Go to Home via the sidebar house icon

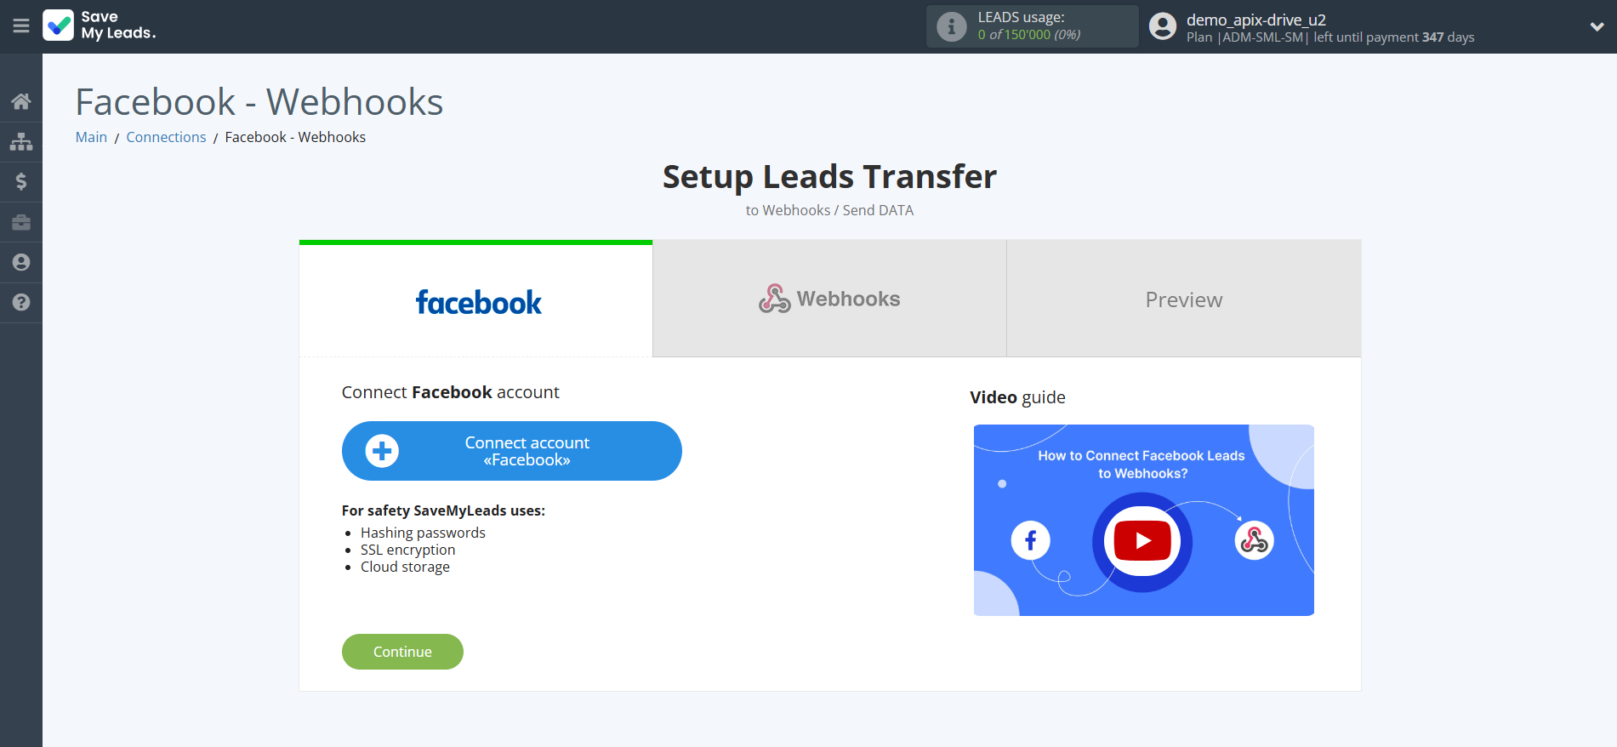click(21, 102)
